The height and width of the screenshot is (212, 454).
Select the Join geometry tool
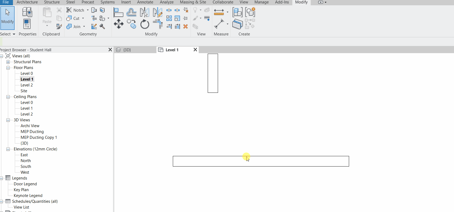73,26
